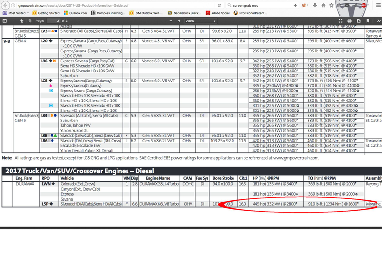Go to the next PDF page
The height and width of the screenshot is (253, 382).
tap(30, 21)
